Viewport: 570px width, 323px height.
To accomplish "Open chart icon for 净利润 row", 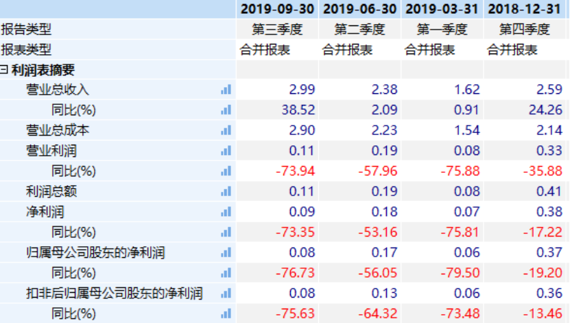I will pos(226,211).
